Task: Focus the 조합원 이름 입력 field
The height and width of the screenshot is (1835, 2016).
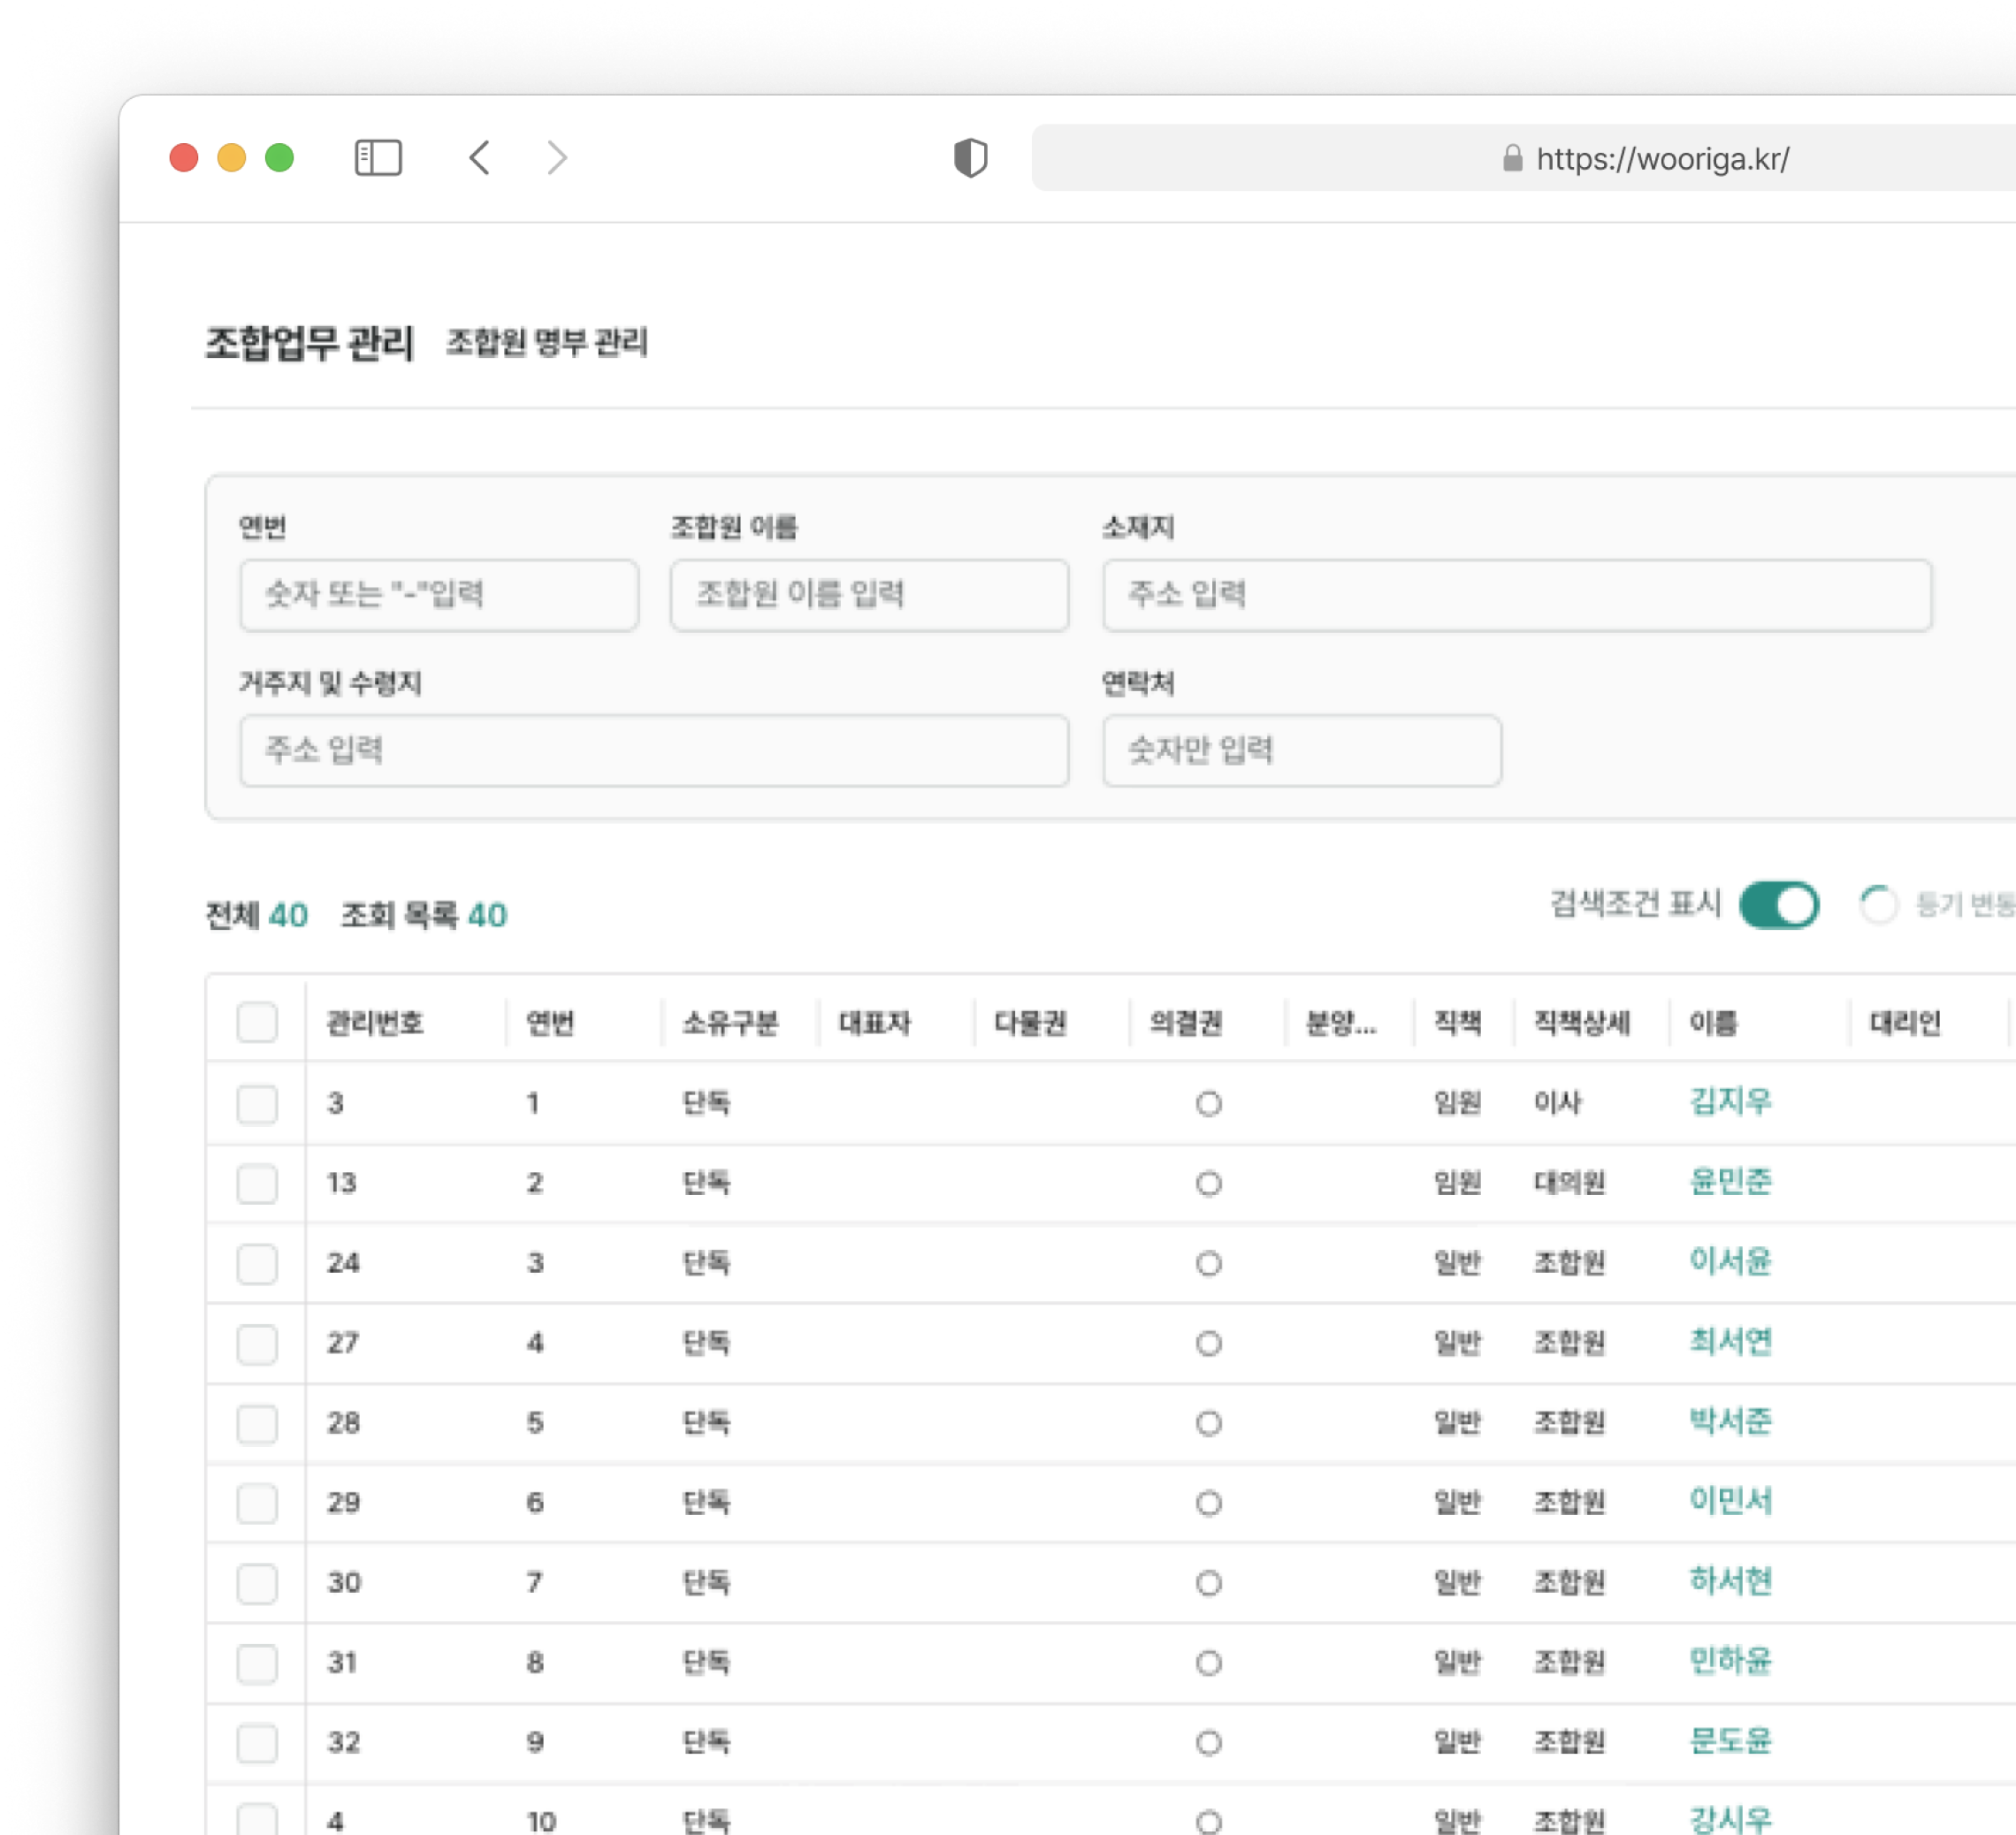Action: 869,595
